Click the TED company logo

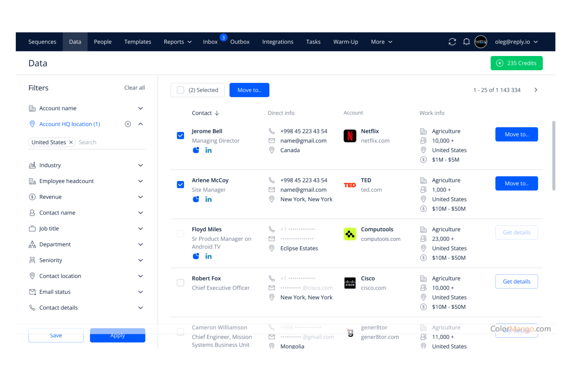pyautogui.click(x=350, y=185)
